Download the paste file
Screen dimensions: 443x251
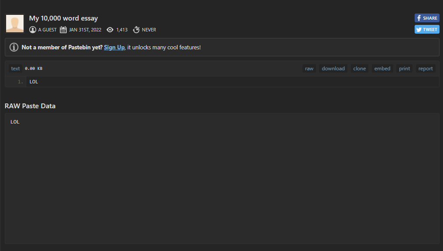(333, 69)
